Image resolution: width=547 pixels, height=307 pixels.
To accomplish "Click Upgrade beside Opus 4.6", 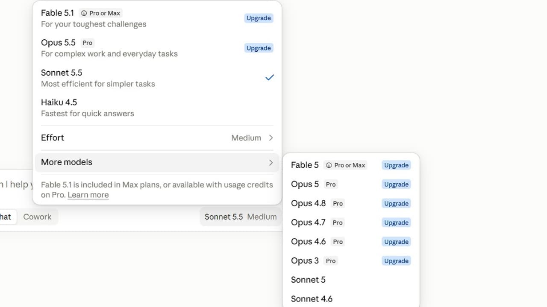I will coord(396,242).
